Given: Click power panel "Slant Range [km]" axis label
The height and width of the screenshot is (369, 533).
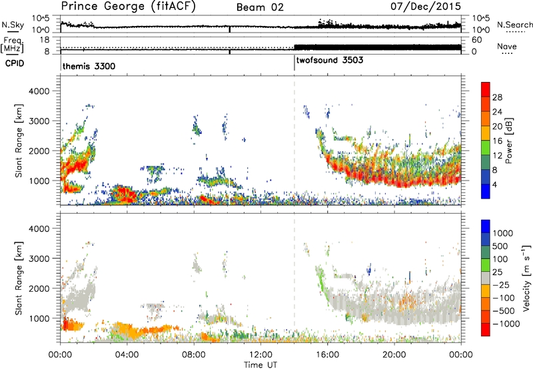Looking at the screenshot, I should [19, 141].
